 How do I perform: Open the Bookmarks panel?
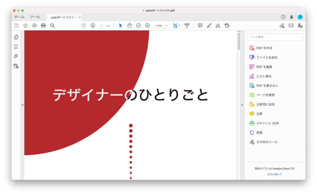click(x=16, y=46)
